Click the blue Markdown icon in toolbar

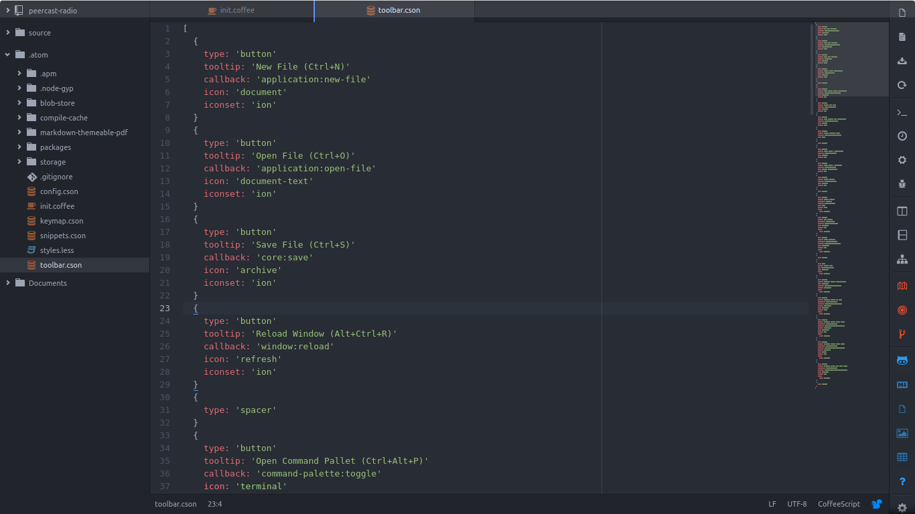902,385
